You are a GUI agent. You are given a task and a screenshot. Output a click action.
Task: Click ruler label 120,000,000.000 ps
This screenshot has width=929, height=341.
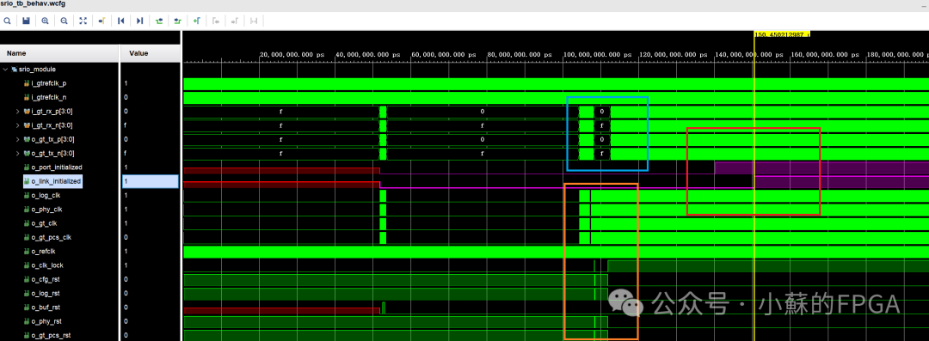click(673, 54)
